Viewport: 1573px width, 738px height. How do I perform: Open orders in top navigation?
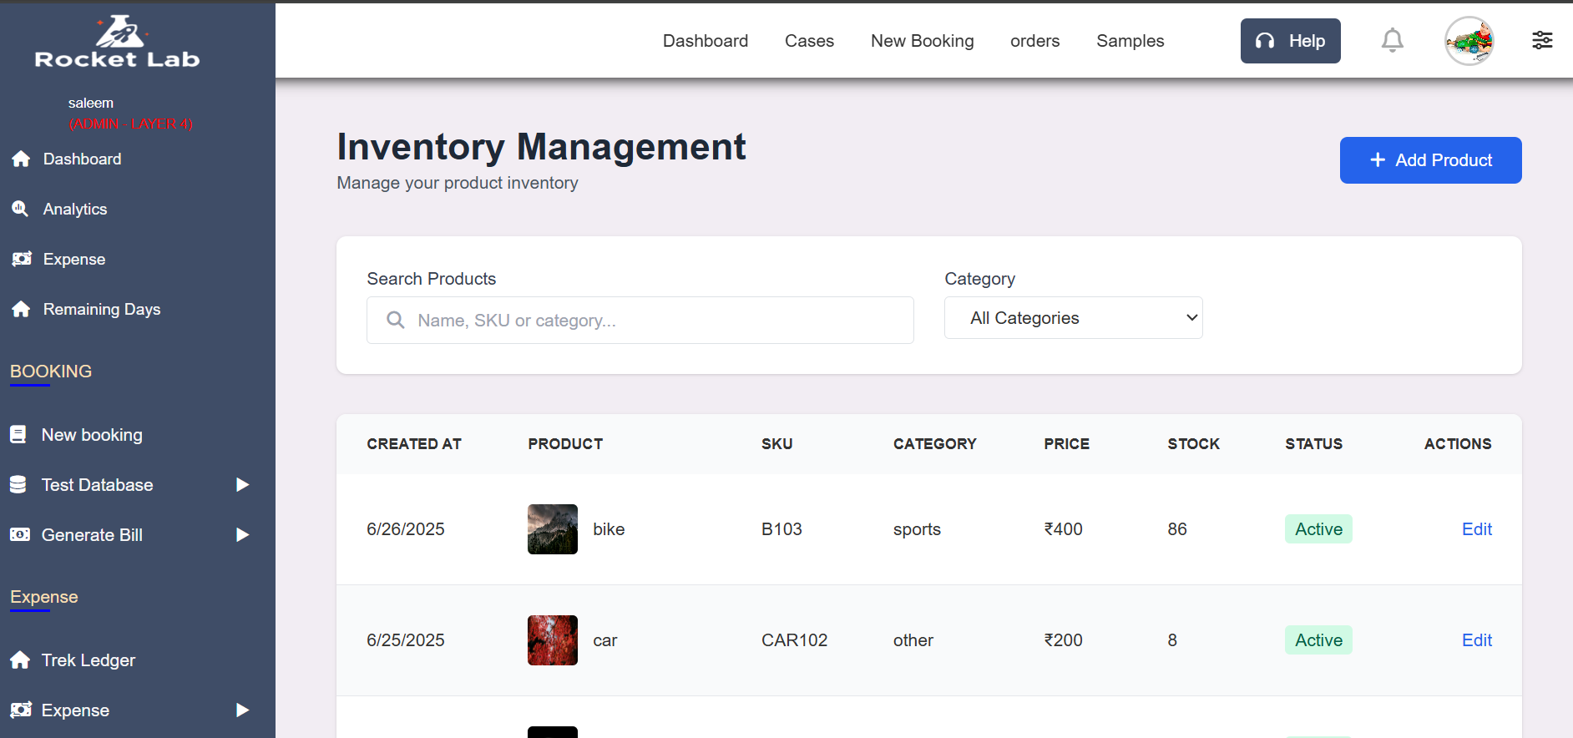(1034, 41)
